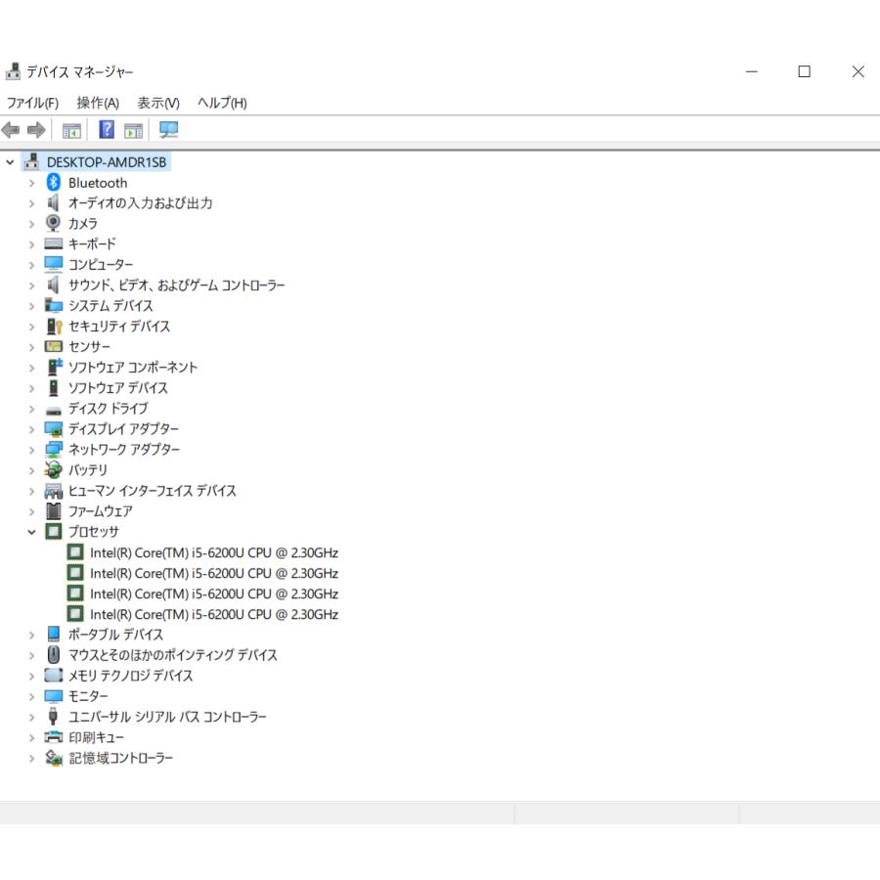The image size is (880, 880).
Task: Click the モニター icon
Action: (x=54, y=696)
